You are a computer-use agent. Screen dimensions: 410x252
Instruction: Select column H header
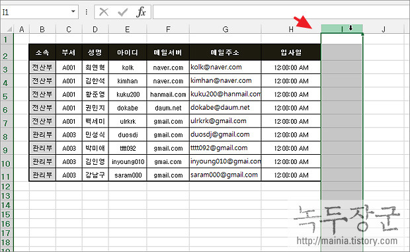(291, 29)
